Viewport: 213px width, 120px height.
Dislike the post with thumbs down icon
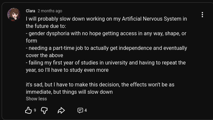click(x=44, y=110)
